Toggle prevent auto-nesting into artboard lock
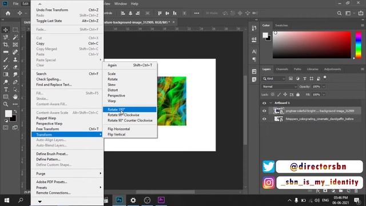 (292, 94)
